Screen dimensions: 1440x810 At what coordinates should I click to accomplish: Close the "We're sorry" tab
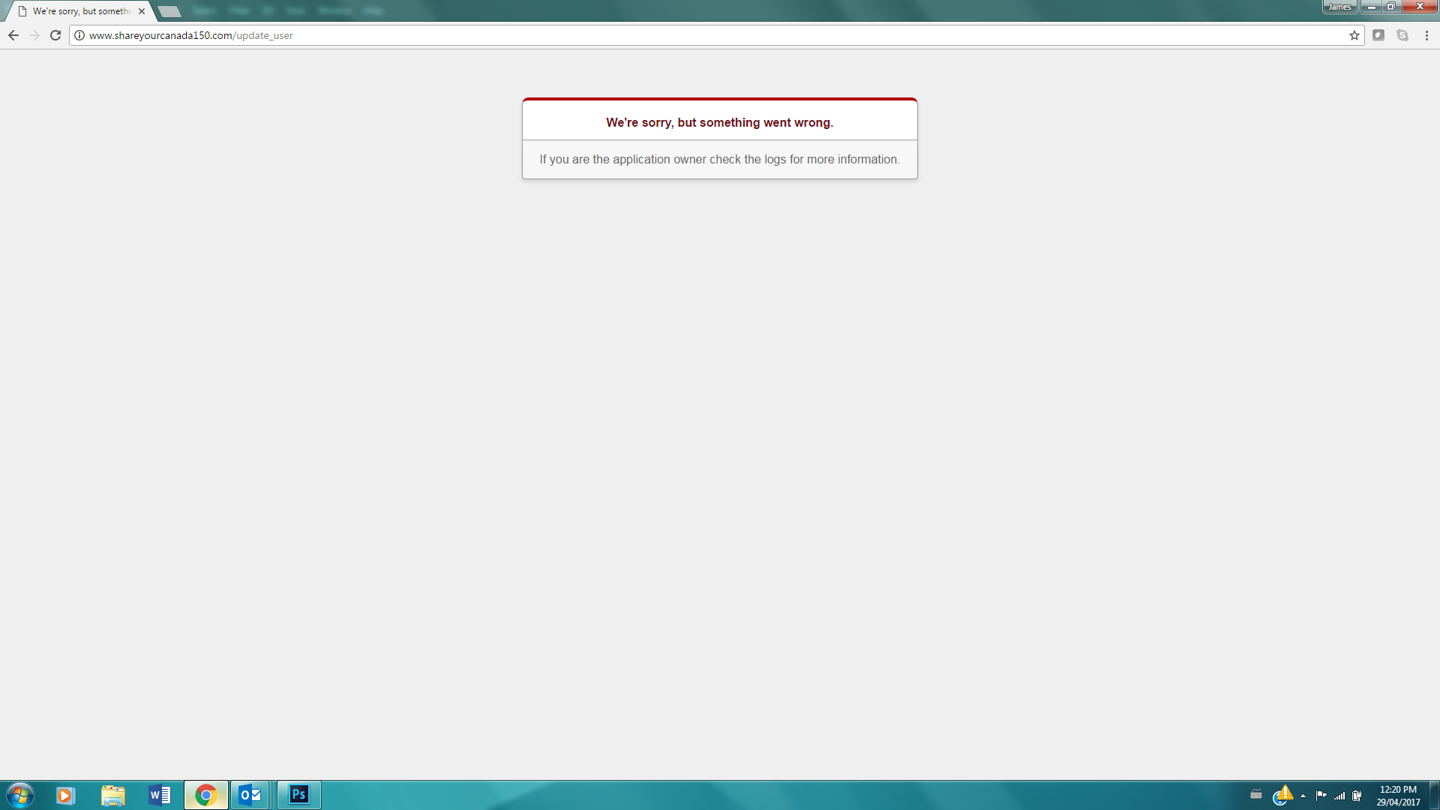[142, 11]
